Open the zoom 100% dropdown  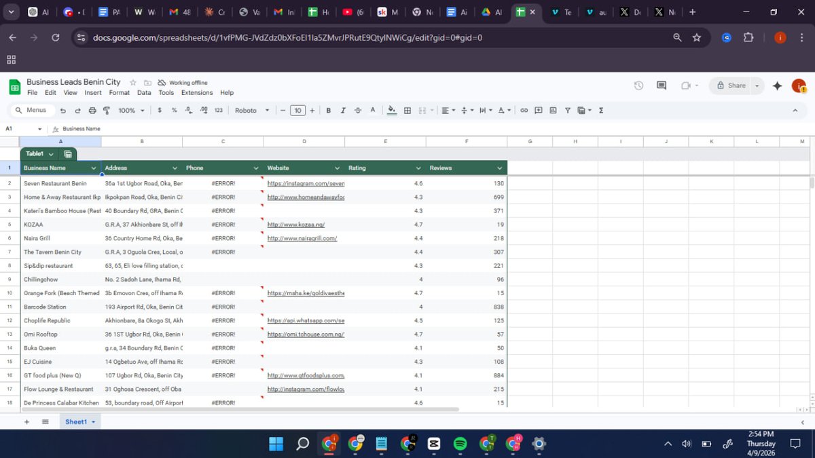(x=131, y=111)
